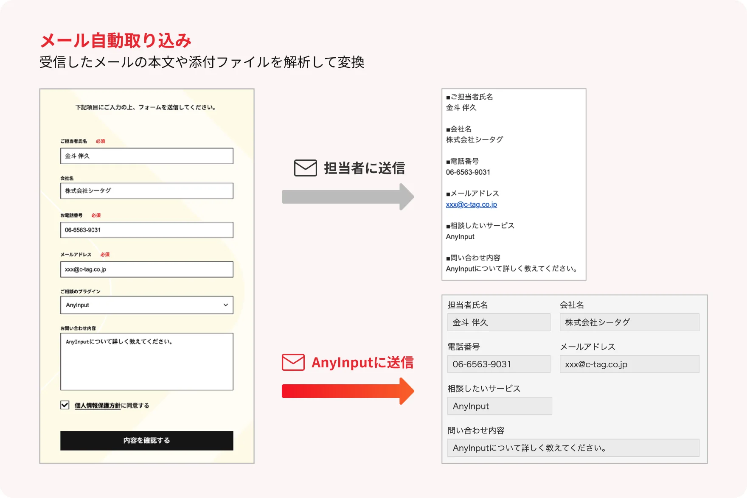Click the 06-6563-9031 text in the email
Screen dimensions: 747x498
pos(468,172)
